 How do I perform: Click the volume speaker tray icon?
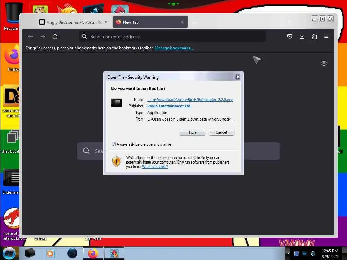tap(313, 253)
